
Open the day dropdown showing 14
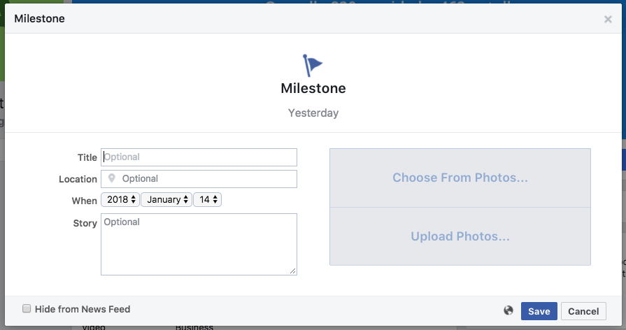pos(207,199)
